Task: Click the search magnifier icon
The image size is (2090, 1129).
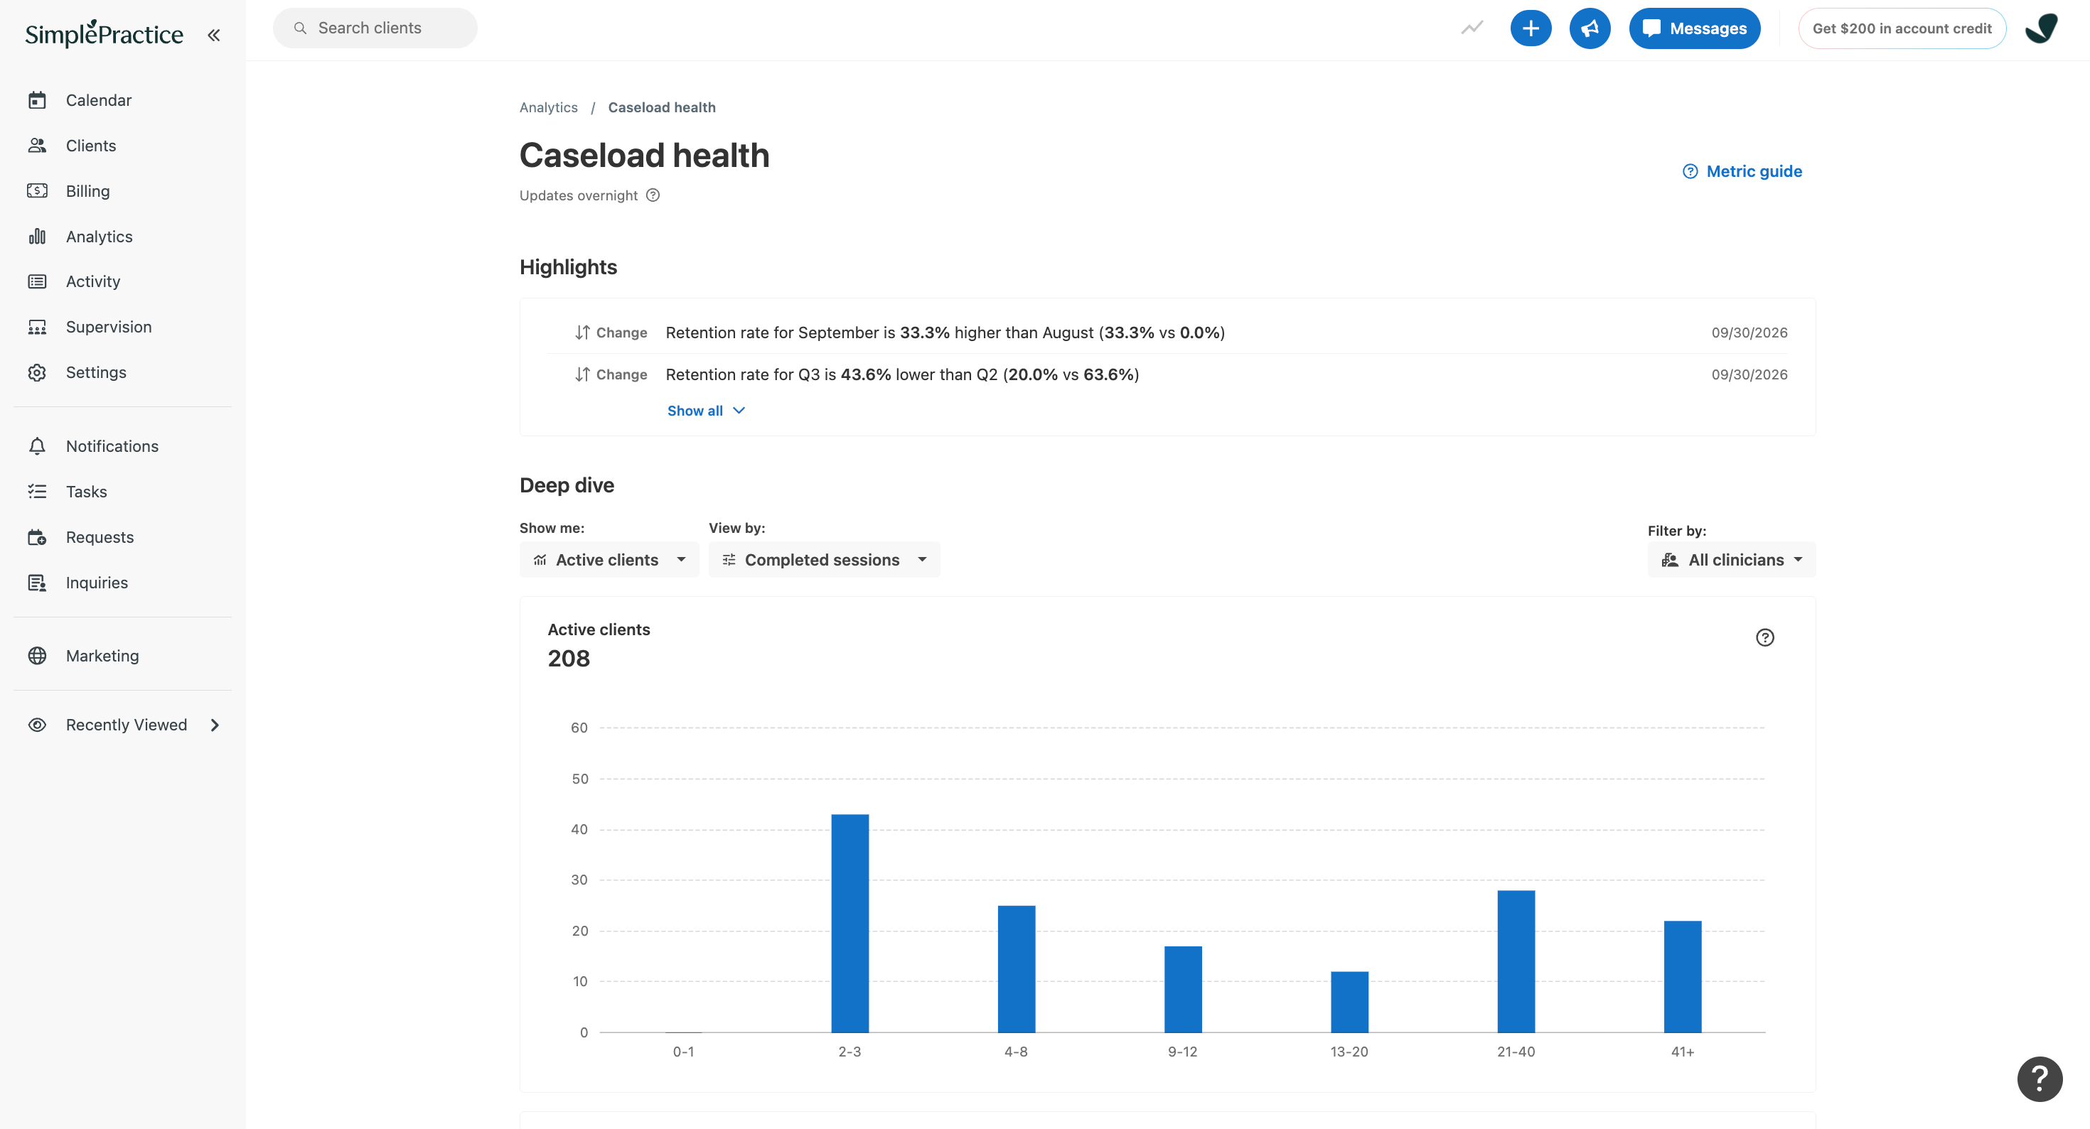Action: pos(300,28)
